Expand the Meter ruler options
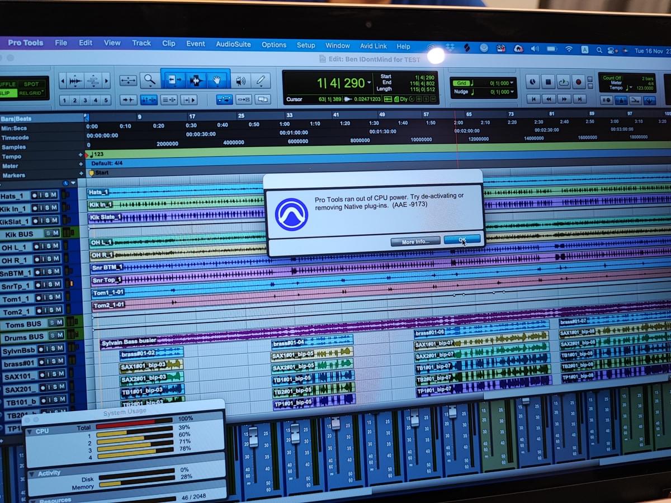This screenshot has height=503, width=671. [81, 164]
